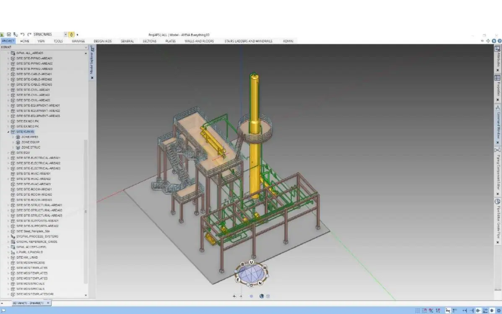Click the GPWL ACCEPT-GPWL node icon
Screen dimensions: 502x314
pyautogui.click(x=13, y=247)
